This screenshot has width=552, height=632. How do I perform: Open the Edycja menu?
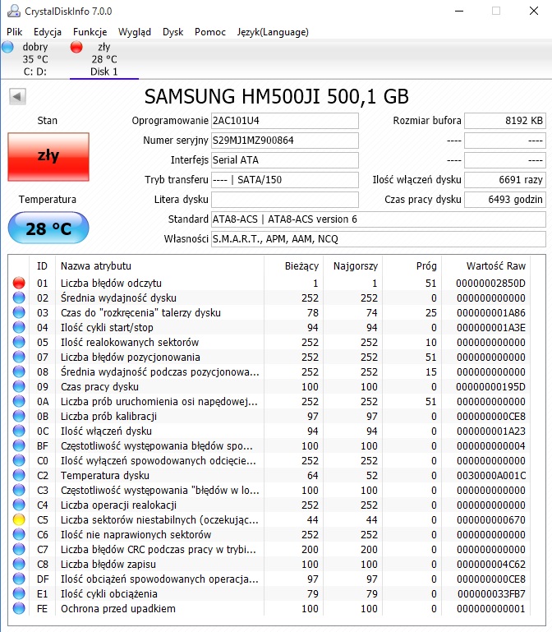click(48, 32)
